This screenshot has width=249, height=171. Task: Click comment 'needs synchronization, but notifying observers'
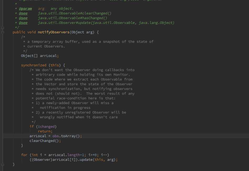tap(84, 89)
